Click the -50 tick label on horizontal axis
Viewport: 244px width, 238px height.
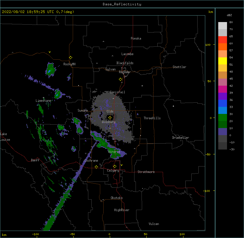(72, 234)
